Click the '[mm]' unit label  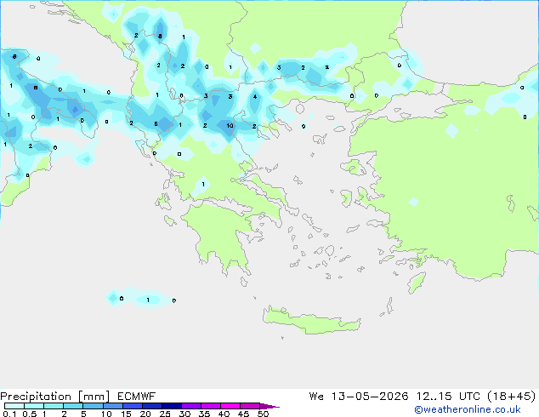coord(94,397)
